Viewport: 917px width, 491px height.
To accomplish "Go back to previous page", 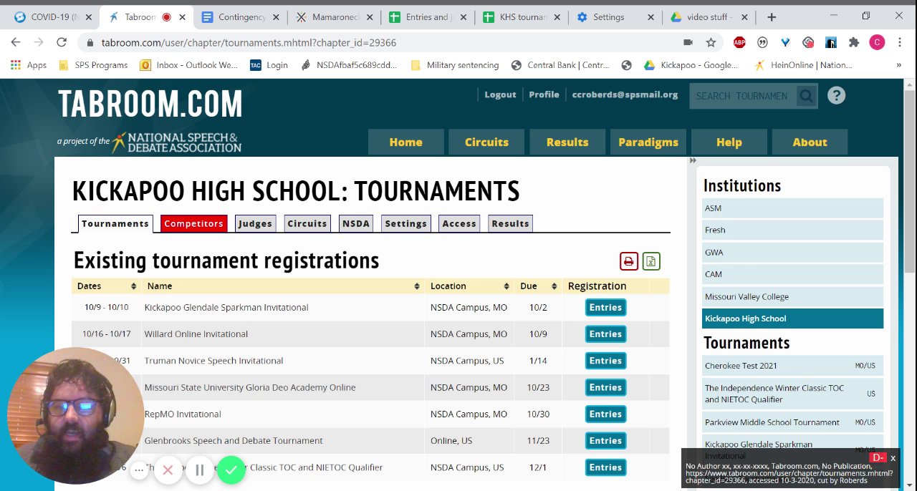I will (16, 43).
